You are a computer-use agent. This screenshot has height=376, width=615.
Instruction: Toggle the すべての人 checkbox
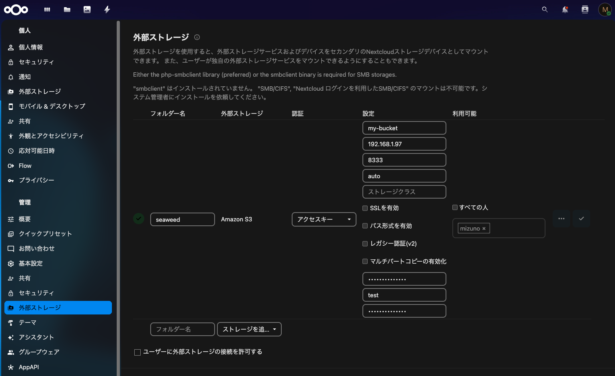click(x=455, y=207)
